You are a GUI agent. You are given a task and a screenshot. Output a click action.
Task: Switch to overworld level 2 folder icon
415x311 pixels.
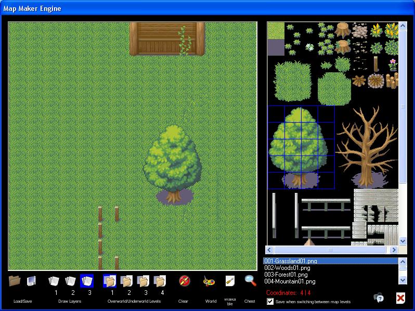[126, 281]
